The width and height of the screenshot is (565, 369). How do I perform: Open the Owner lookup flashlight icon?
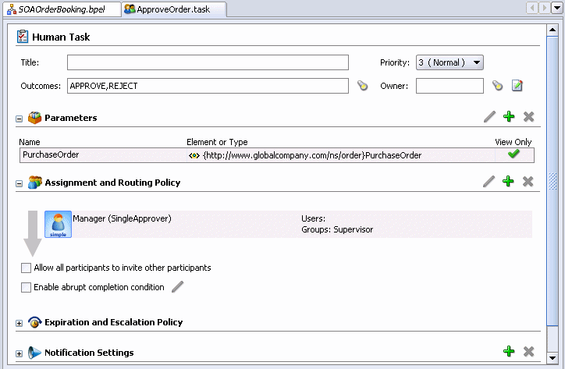pos(497,86)
